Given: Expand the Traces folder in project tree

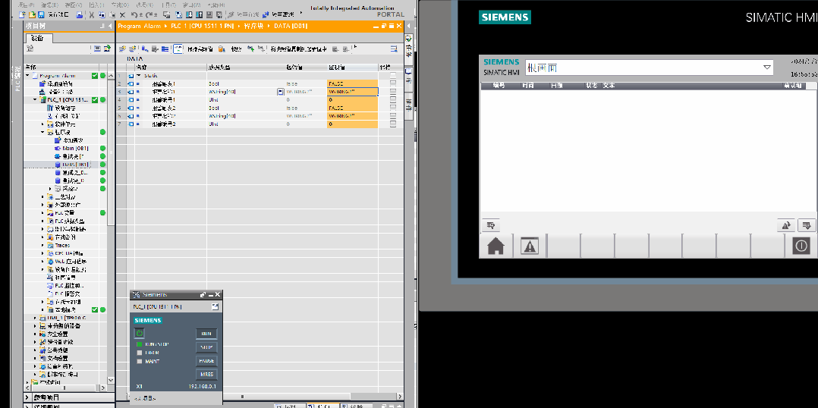Looking at the screenshot, I should 42,245.
